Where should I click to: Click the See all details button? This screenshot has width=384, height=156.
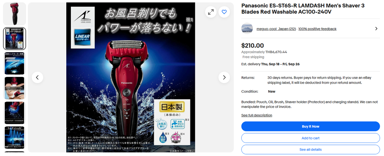pos(310,149)
